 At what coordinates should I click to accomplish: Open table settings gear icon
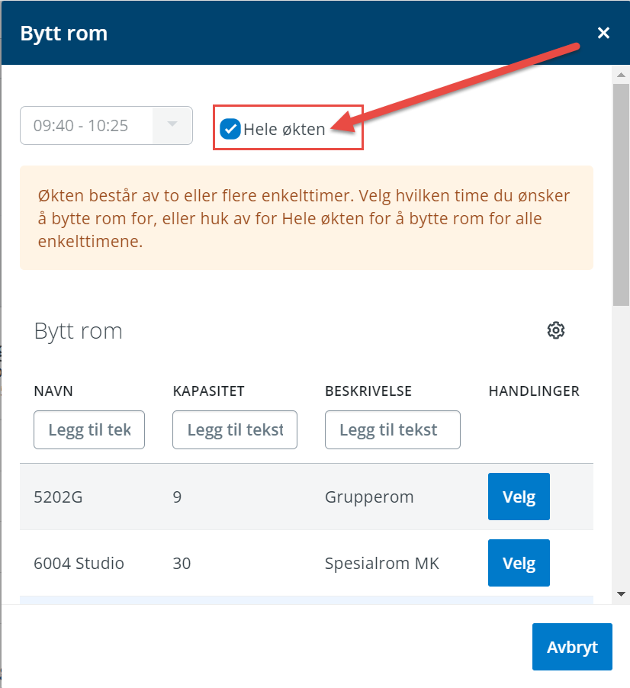click(x=556, y=330)
